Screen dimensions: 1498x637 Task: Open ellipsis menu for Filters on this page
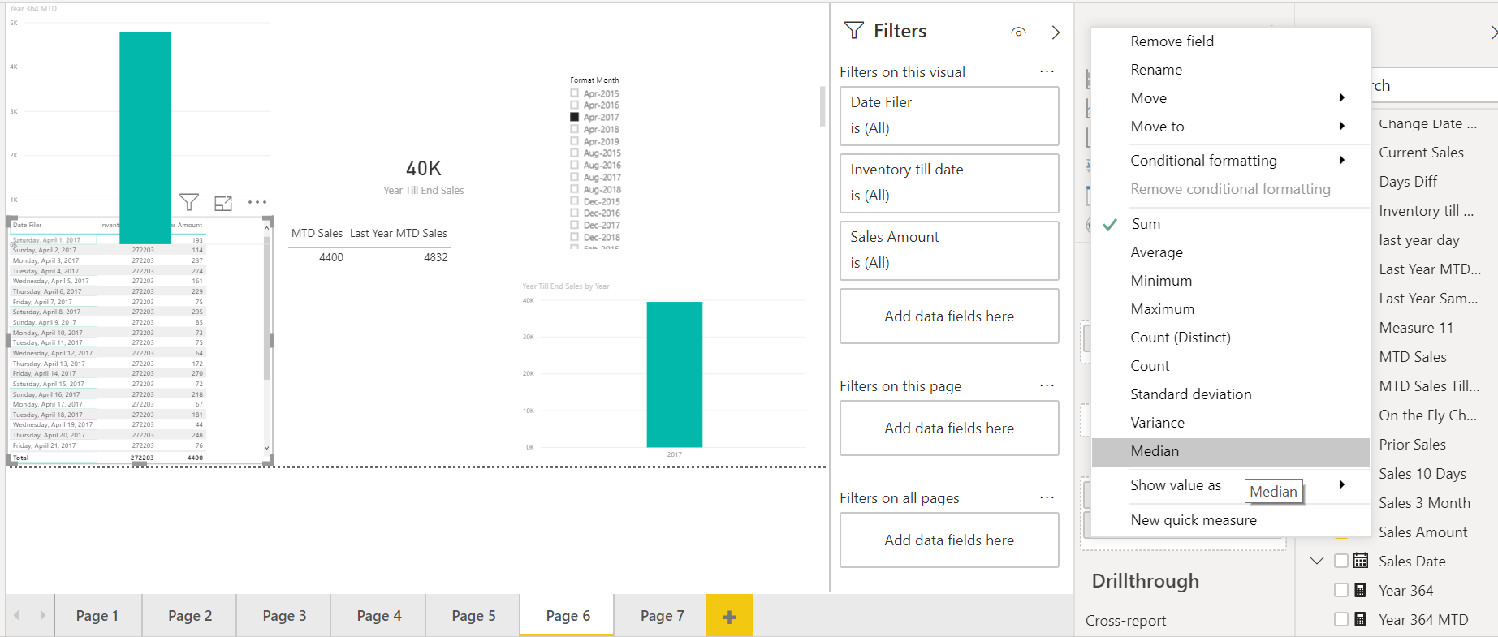[x=1047, y=385]
